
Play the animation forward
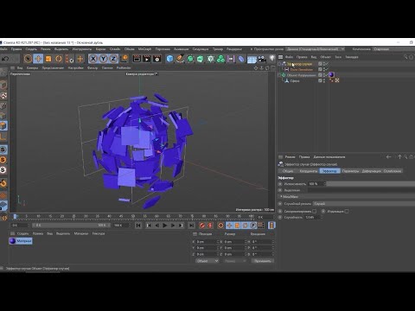[164, 225]
